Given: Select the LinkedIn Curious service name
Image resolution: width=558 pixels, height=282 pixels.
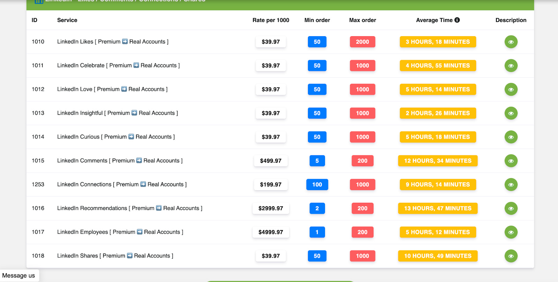Looking at the screenshot, I should coord(116,137).
